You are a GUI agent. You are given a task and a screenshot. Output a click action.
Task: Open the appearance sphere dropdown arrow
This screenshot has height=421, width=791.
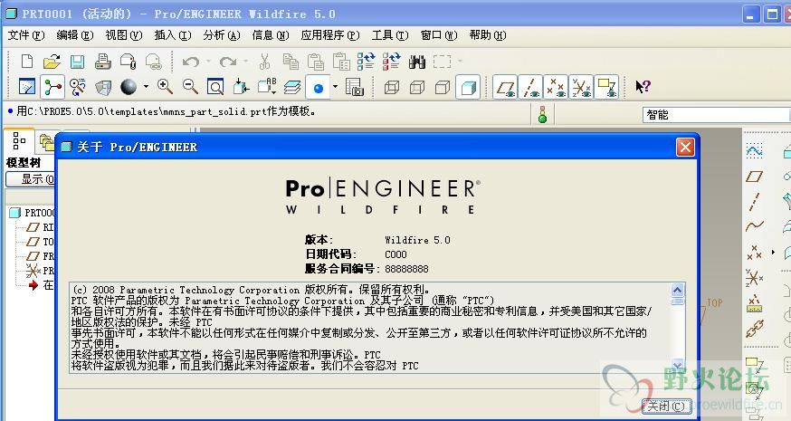(x=146, y=87)
